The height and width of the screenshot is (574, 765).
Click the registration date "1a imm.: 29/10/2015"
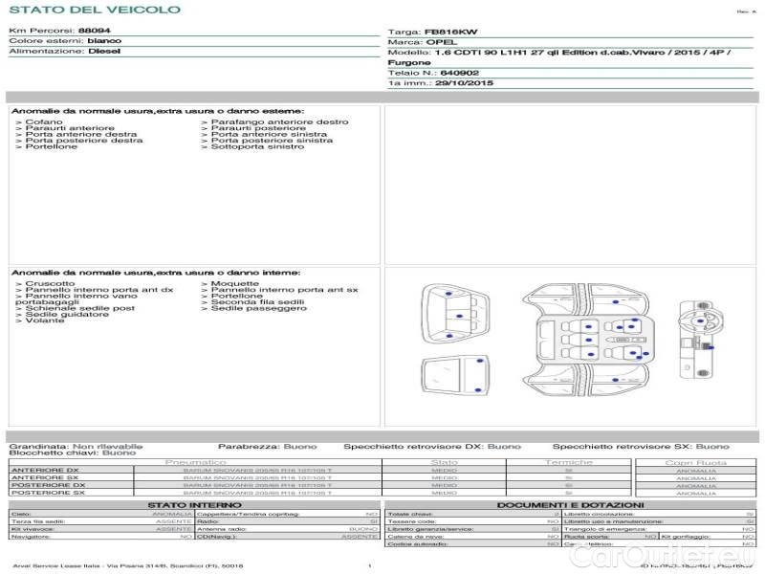click(440, 83)
